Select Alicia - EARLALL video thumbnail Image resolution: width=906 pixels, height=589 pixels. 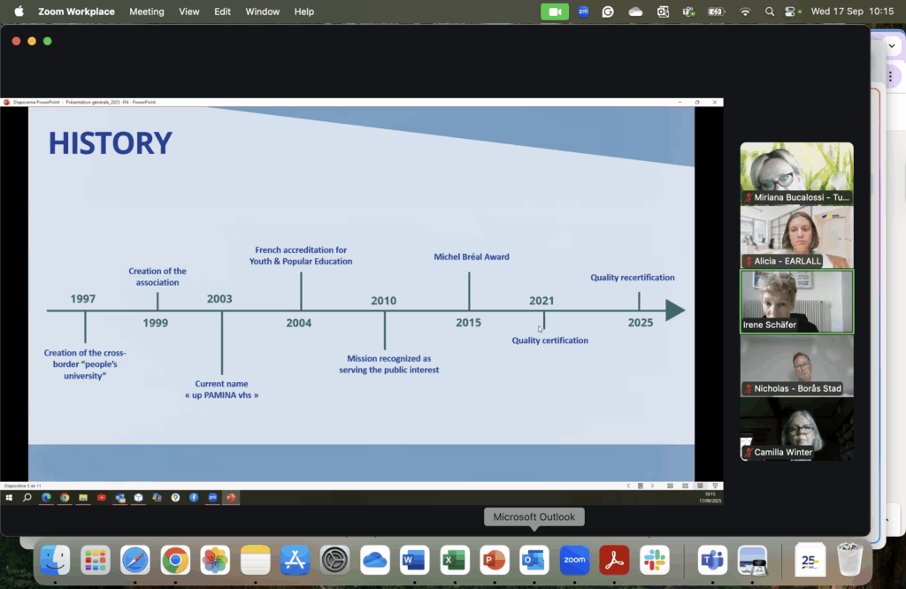796,237
